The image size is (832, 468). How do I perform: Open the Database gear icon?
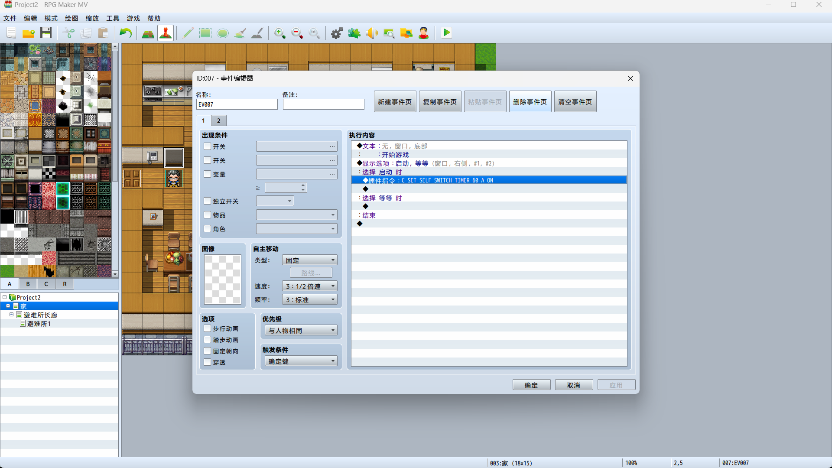pos(337,33)
